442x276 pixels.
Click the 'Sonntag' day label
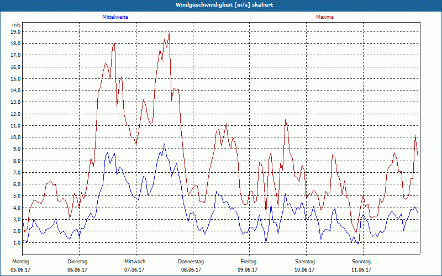pyautogui.click(x=361, y=262)
